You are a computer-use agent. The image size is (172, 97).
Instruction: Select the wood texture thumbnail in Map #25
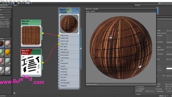(31, 35)
